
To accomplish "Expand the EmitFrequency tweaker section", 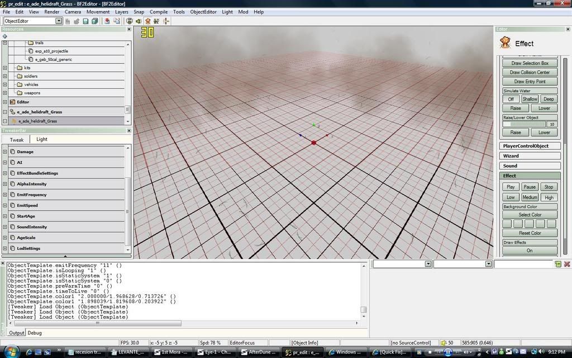I will point(5,195).
